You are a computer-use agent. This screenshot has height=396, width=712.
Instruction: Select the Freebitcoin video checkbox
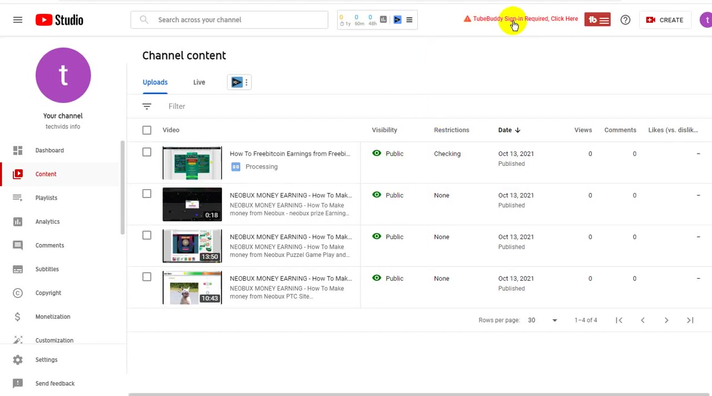[x=147, y=152]
